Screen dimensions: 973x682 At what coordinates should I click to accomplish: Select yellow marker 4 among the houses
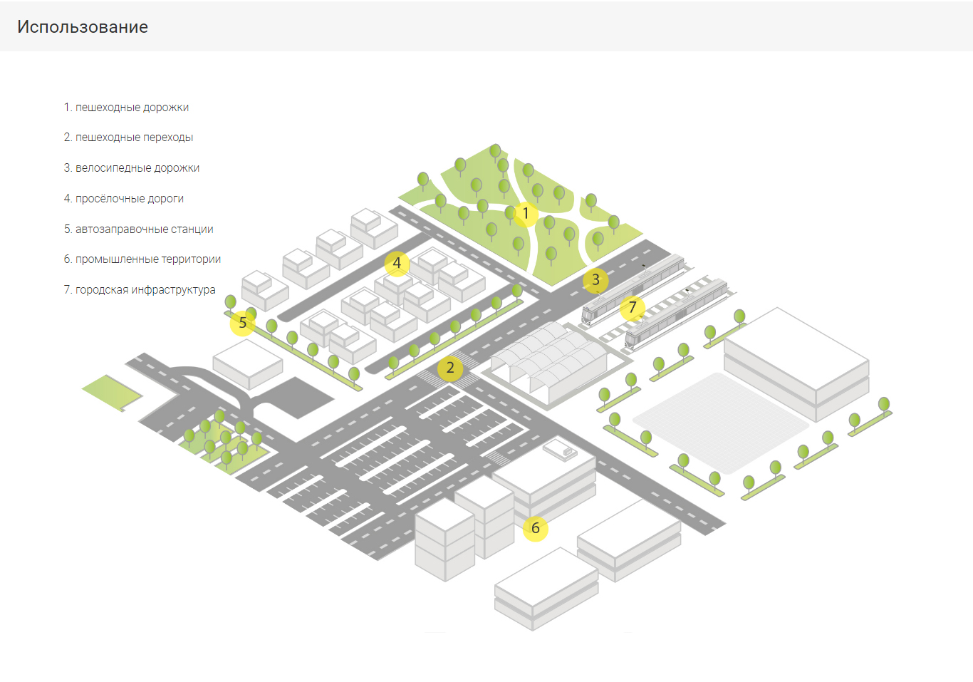pos(397,263)
